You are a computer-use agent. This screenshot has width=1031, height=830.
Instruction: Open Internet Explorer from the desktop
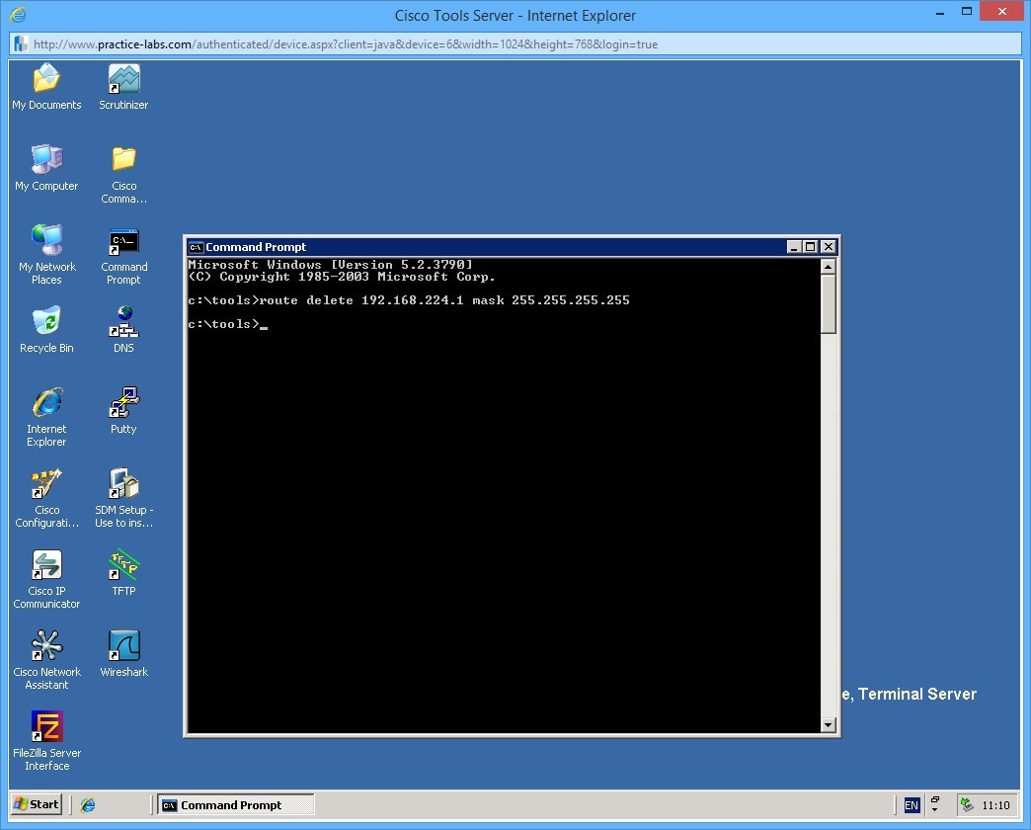click(x=45, y=405)
